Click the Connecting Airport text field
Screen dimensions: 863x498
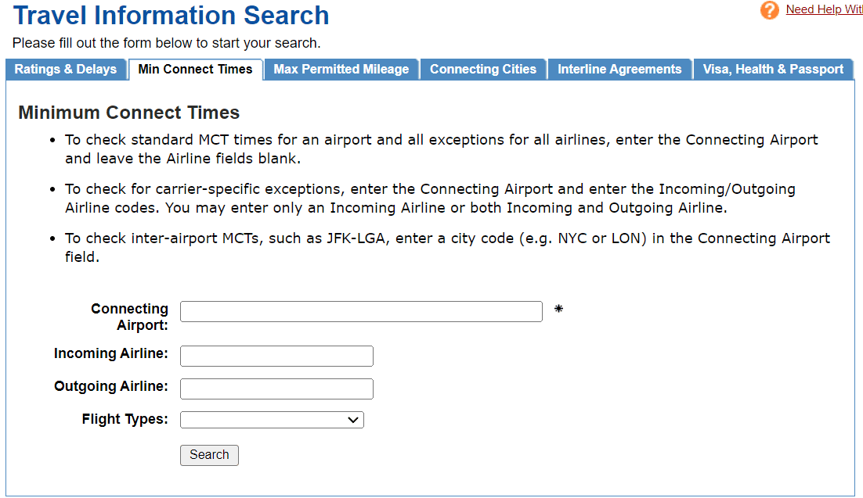[x=361, y=312]
